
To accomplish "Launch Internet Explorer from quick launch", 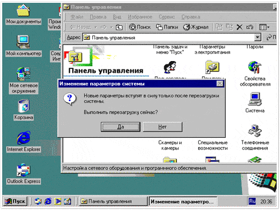I will [x=48, y=201].
